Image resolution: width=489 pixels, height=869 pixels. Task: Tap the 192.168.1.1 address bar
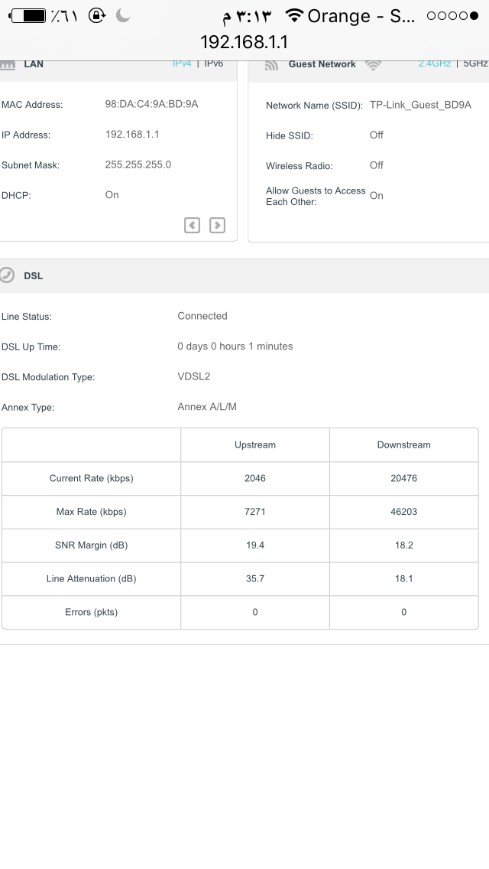click(x=244, y=42)
